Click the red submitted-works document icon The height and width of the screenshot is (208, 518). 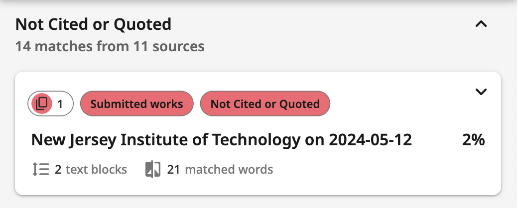pyautogui.click(x=42, y=104)
